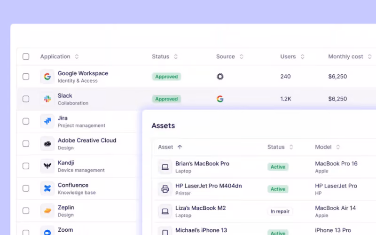Click the Jira app icon

[x=47, y=121]
